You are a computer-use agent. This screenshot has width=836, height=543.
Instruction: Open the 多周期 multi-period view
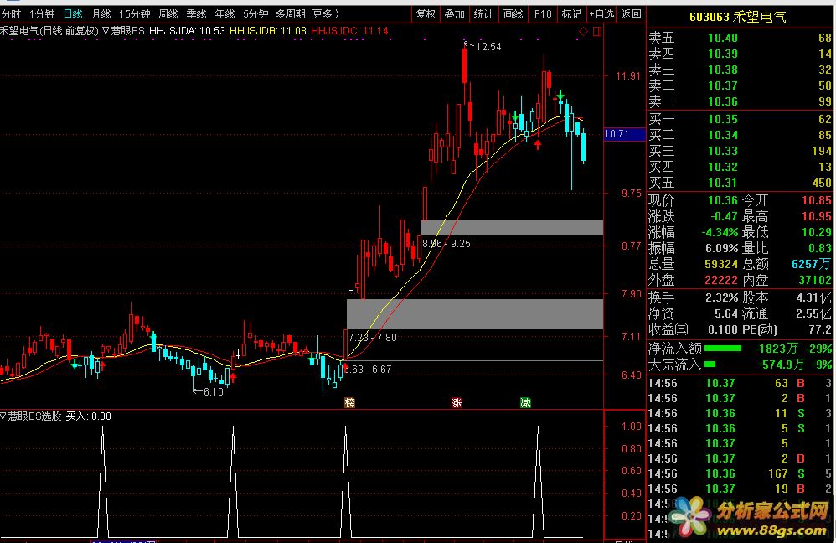pyautogui.click(x=291, y=14)
